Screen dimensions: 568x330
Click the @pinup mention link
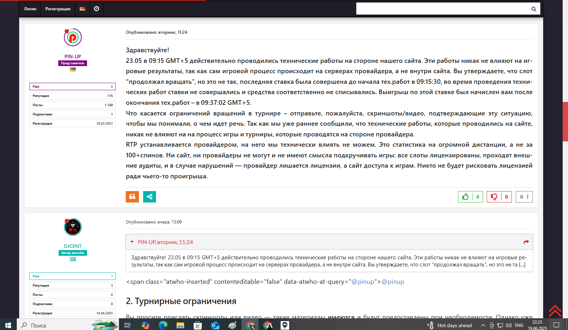click(x=393, y=282)
